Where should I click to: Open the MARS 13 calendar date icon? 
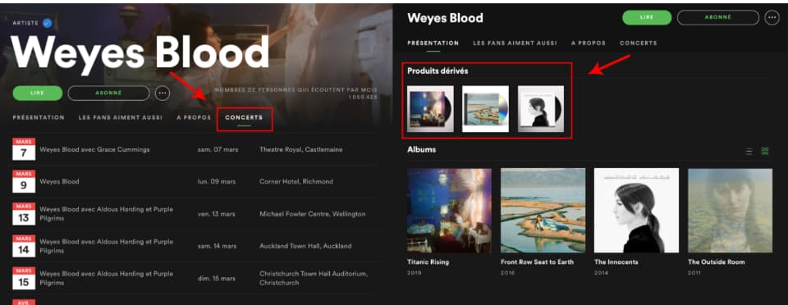tap(24, 214)
